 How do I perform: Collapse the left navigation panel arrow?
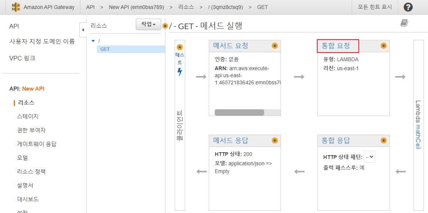(x=83, y=29)
